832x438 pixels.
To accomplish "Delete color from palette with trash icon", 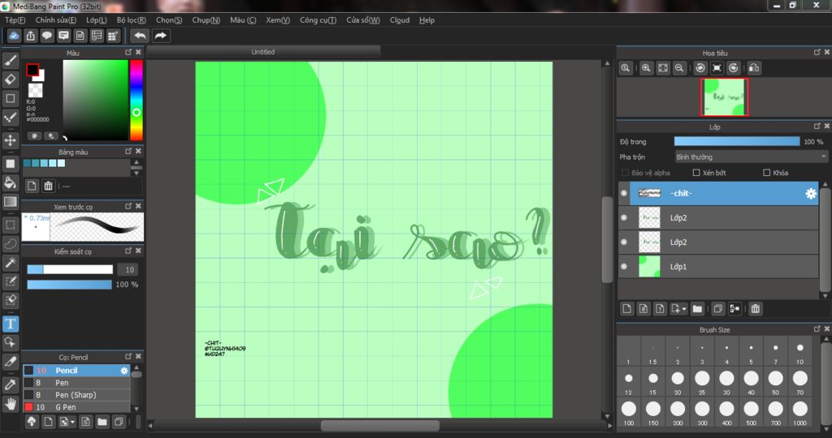I will point(48,186).
